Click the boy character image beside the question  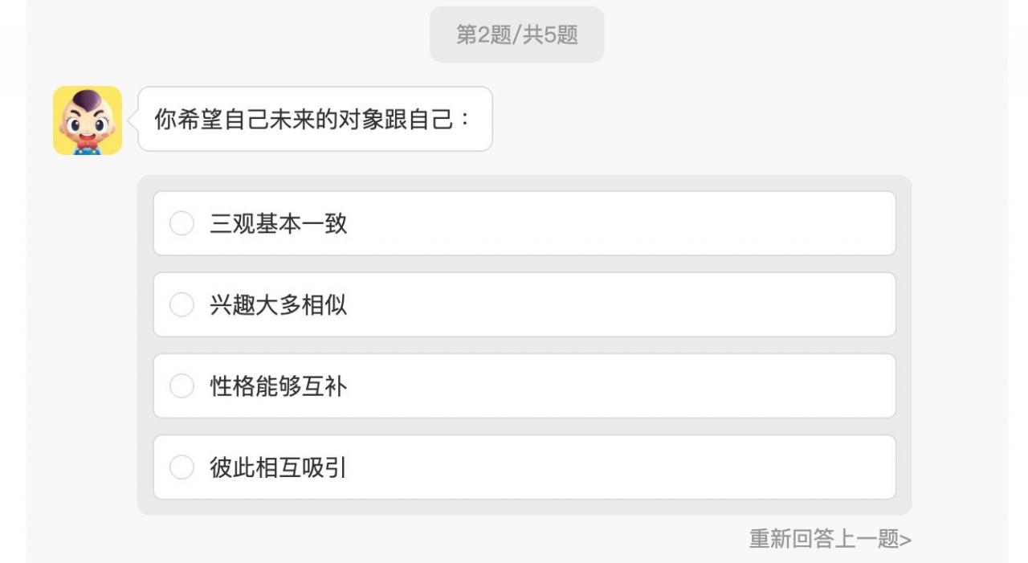(87, 119)
